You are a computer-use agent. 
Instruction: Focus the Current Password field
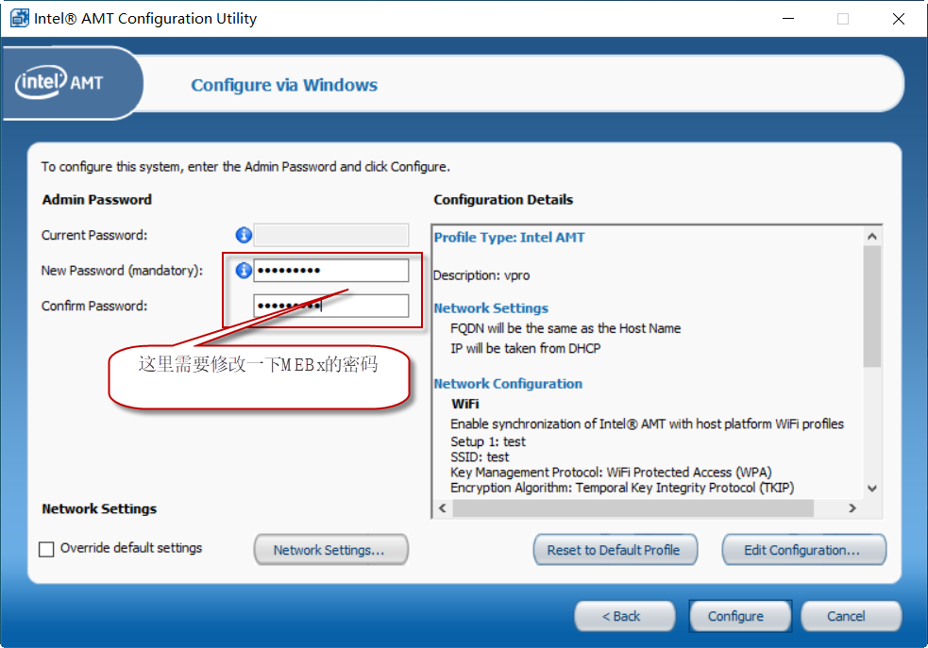330,235
